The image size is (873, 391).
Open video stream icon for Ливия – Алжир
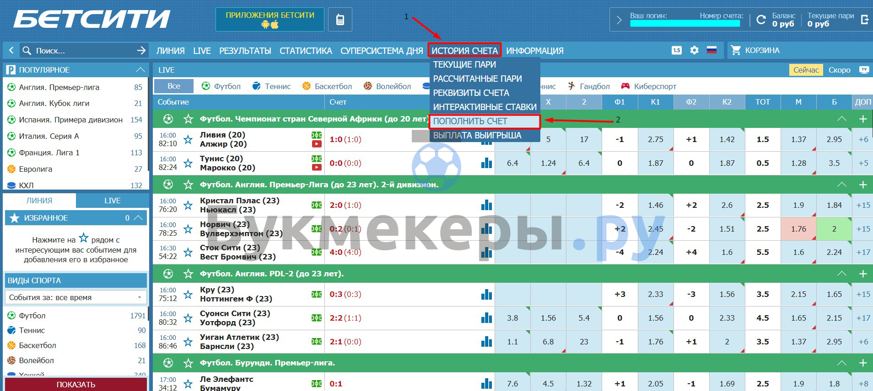[x=316, y=144]
